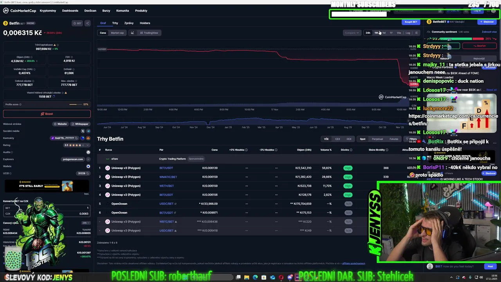The width and height of the screenshot is (501, 282).
Task: Select the Market cap chart toggle
Action: (117, 33)
